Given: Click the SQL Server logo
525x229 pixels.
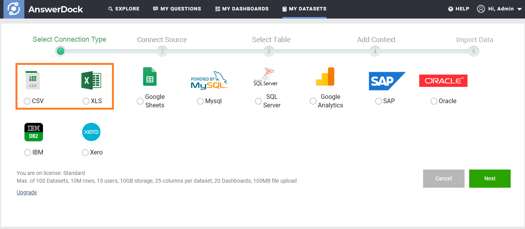Looking at the screenshot, I should click(x=266, y=77).
